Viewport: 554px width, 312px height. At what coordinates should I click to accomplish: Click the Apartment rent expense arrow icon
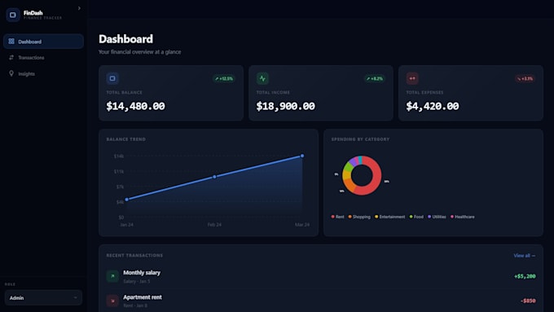112,301
